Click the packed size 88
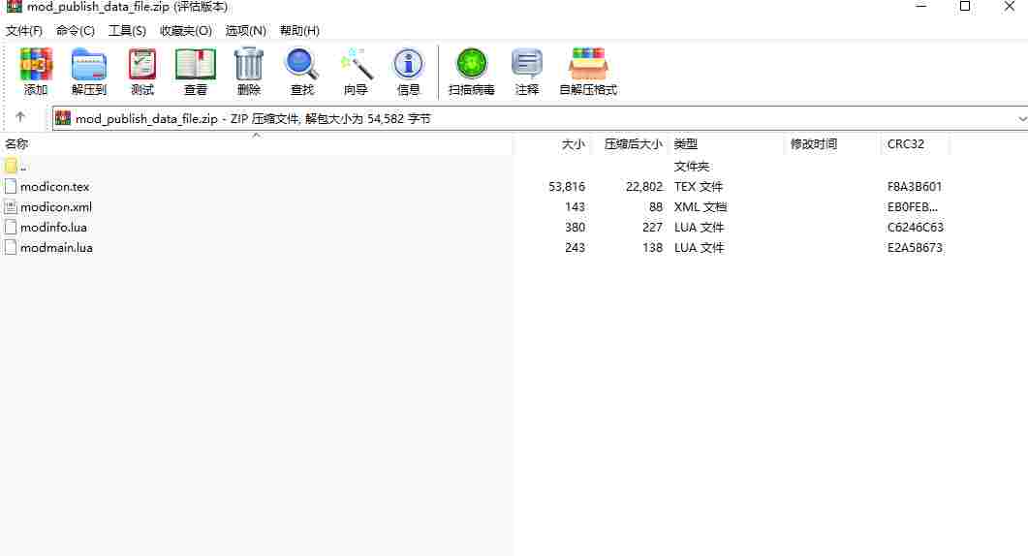The width and height of the screenshot is (1028, 556). coord(656,207)
